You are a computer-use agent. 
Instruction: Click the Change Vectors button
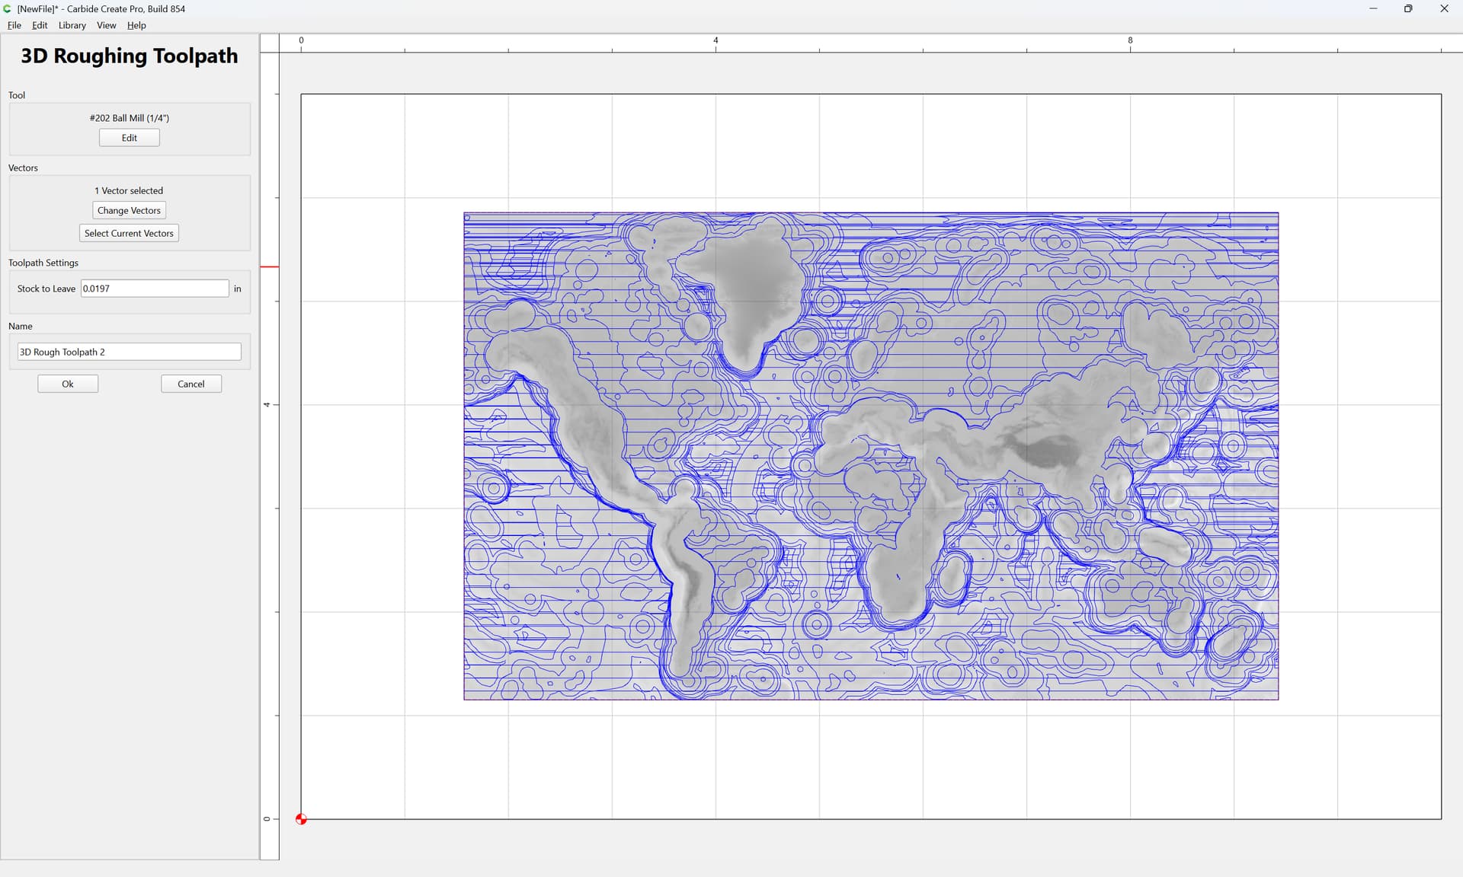[x=129, y=210]
